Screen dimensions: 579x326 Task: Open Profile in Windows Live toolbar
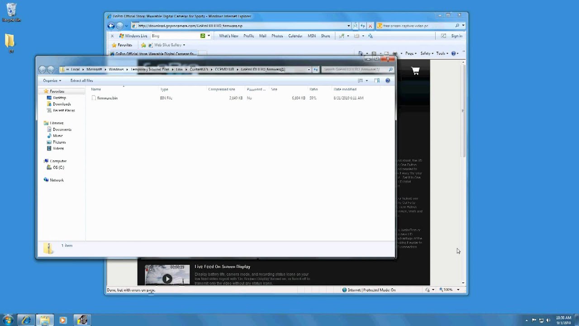click(x=248, y=36)
